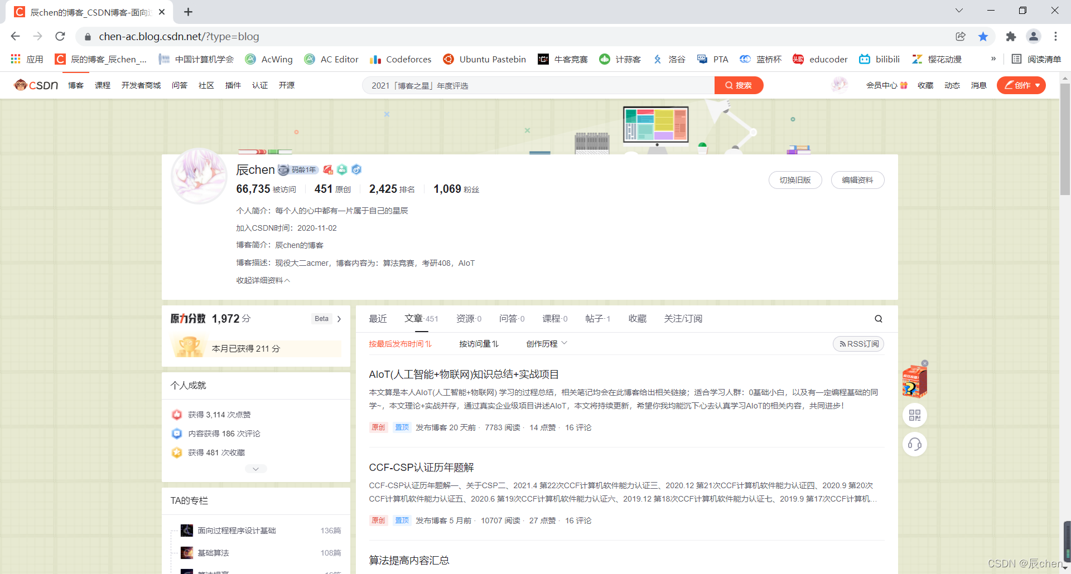Open the QR code floating icon
The image size is (1071, 574).
(x=915, y=415)
